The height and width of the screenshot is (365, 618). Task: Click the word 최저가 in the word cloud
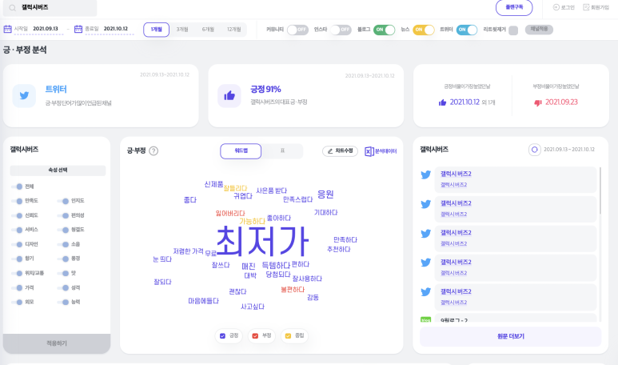point(262,241)
